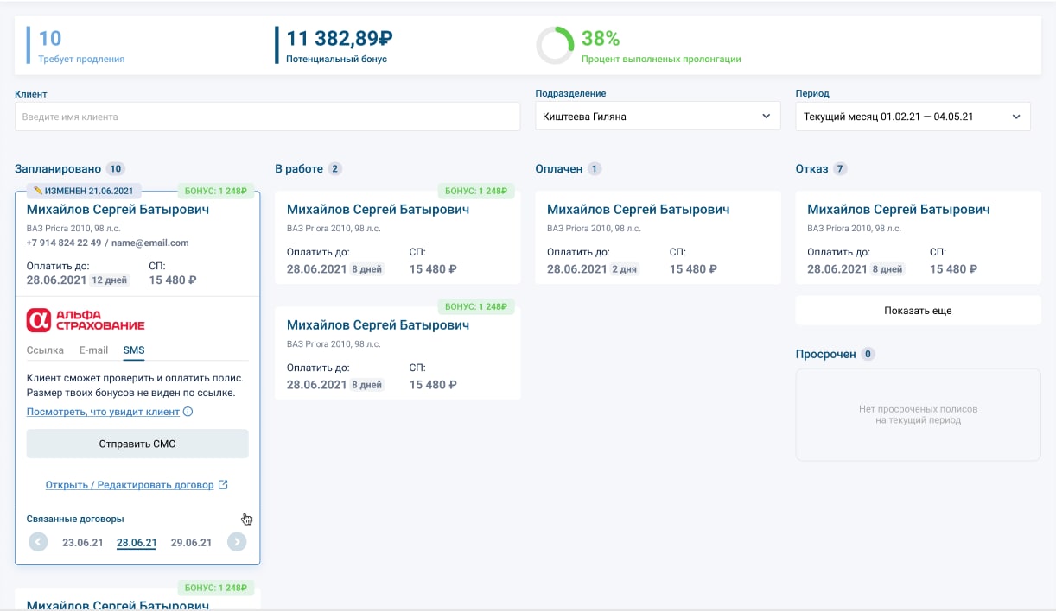Select related contract date 23.06.21
The image size is (1056, 611).
click(x=83, y=543)
